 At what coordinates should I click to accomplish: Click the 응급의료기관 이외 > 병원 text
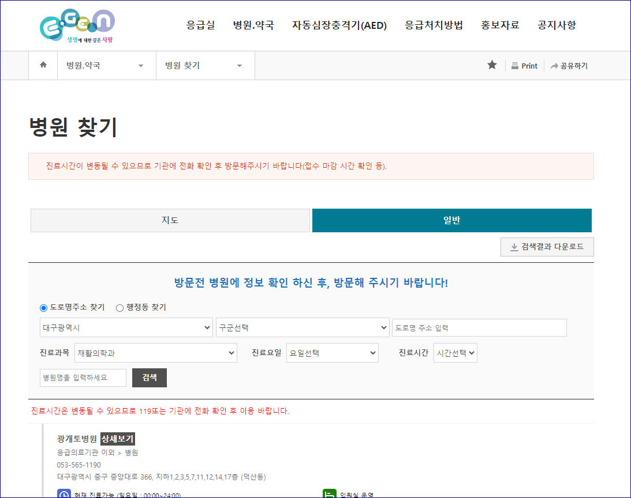click(98, 452)
